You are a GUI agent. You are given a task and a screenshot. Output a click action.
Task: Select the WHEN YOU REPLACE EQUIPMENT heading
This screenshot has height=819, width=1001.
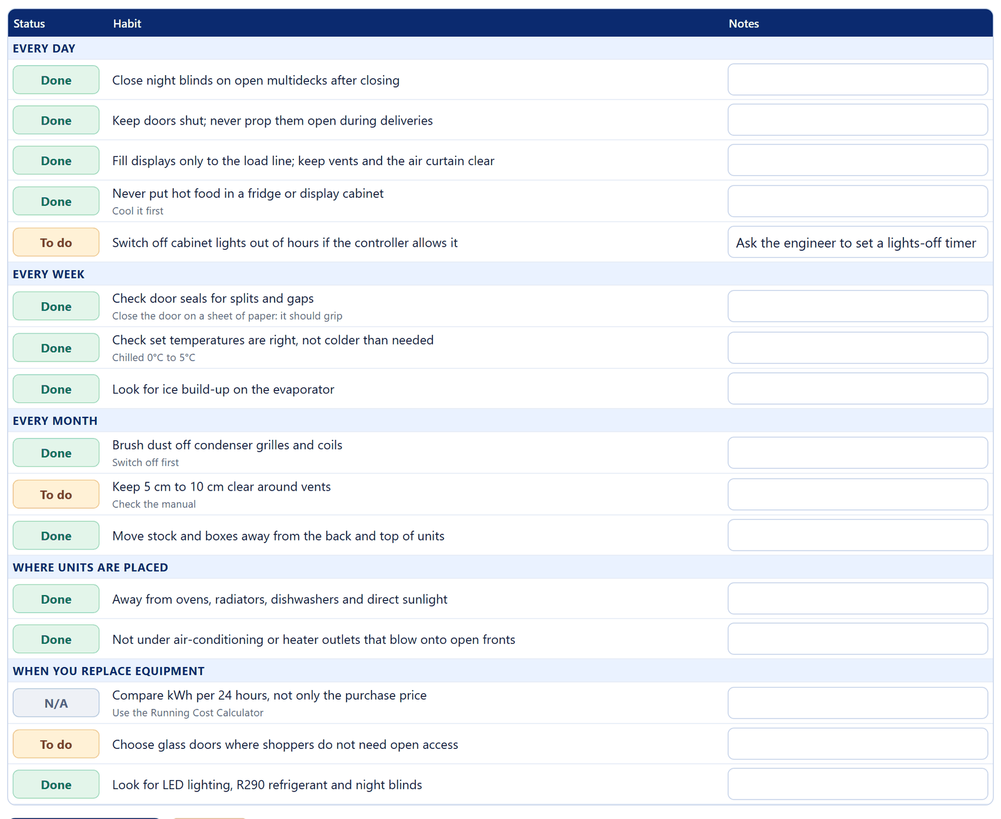(x=108, y=671)
